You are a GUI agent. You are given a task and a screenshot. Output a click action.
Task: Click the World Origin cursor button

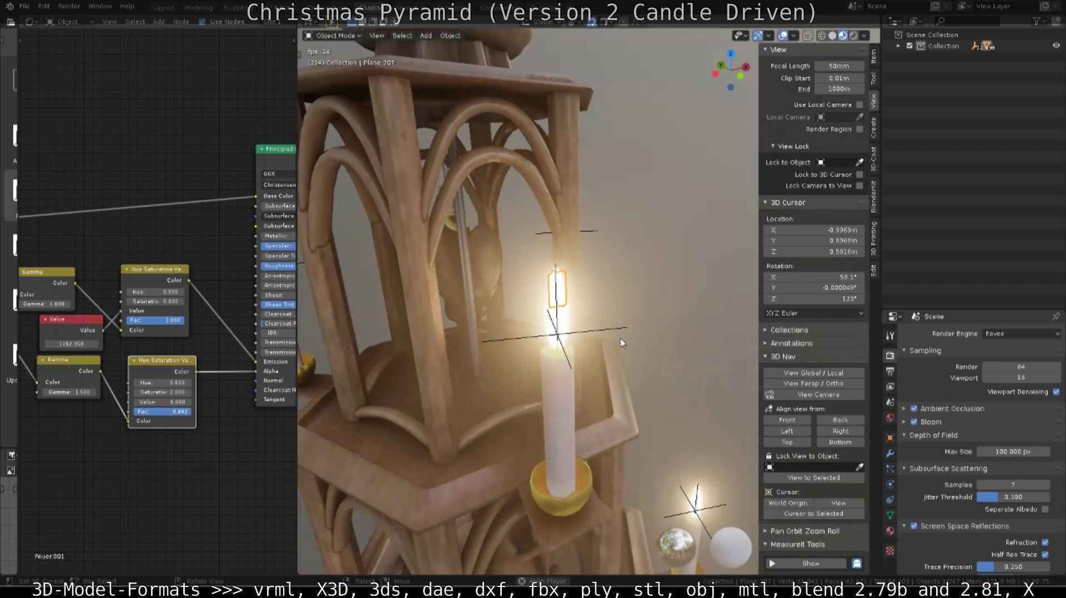click(x=788, y=504)
